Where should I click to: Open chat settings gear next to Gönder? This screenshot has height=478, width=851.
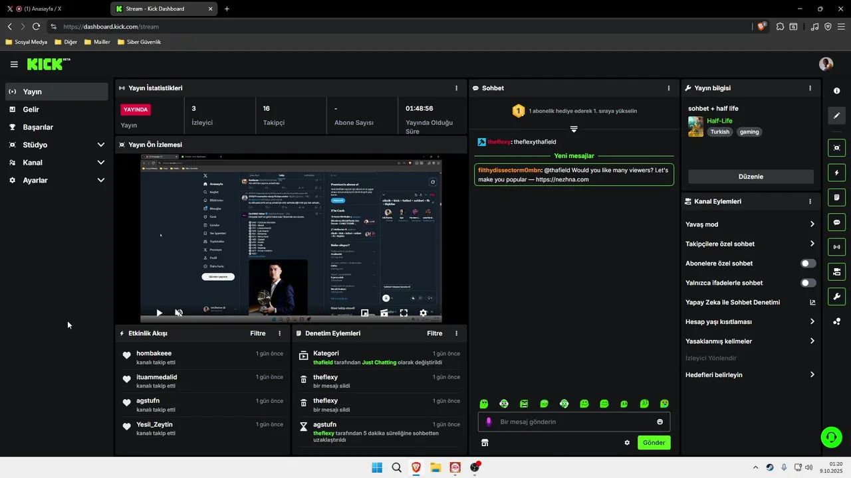tap(627, 443)
